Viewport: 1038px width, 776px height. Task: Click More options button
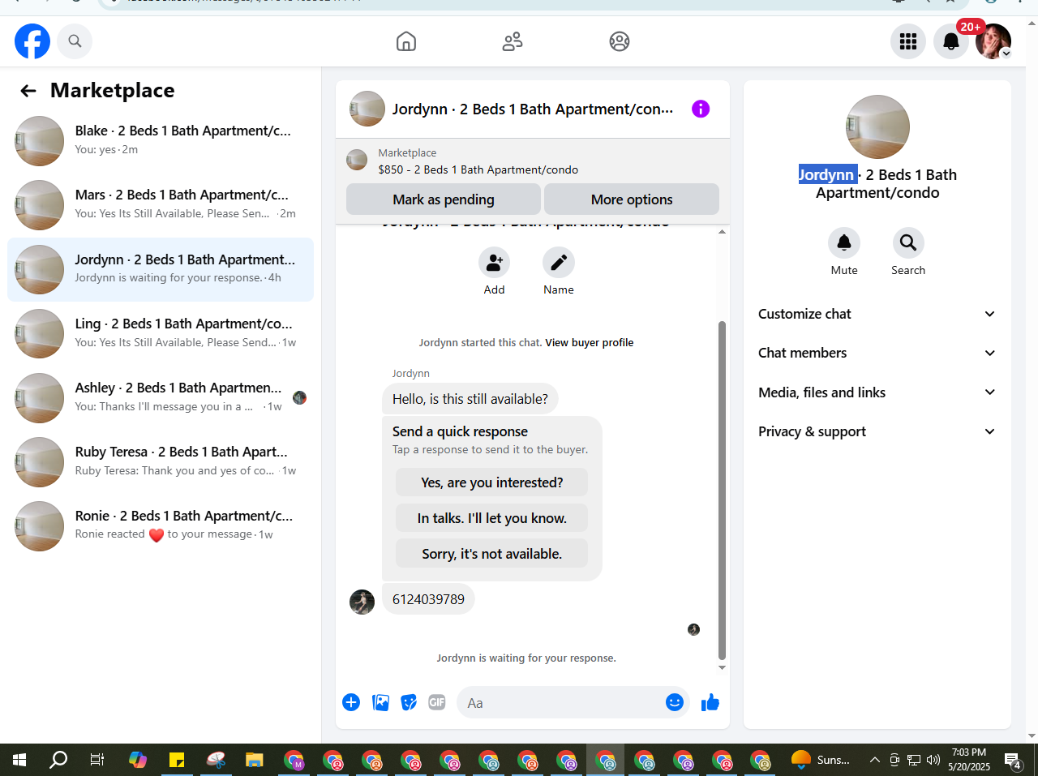(x=632, y=199)
